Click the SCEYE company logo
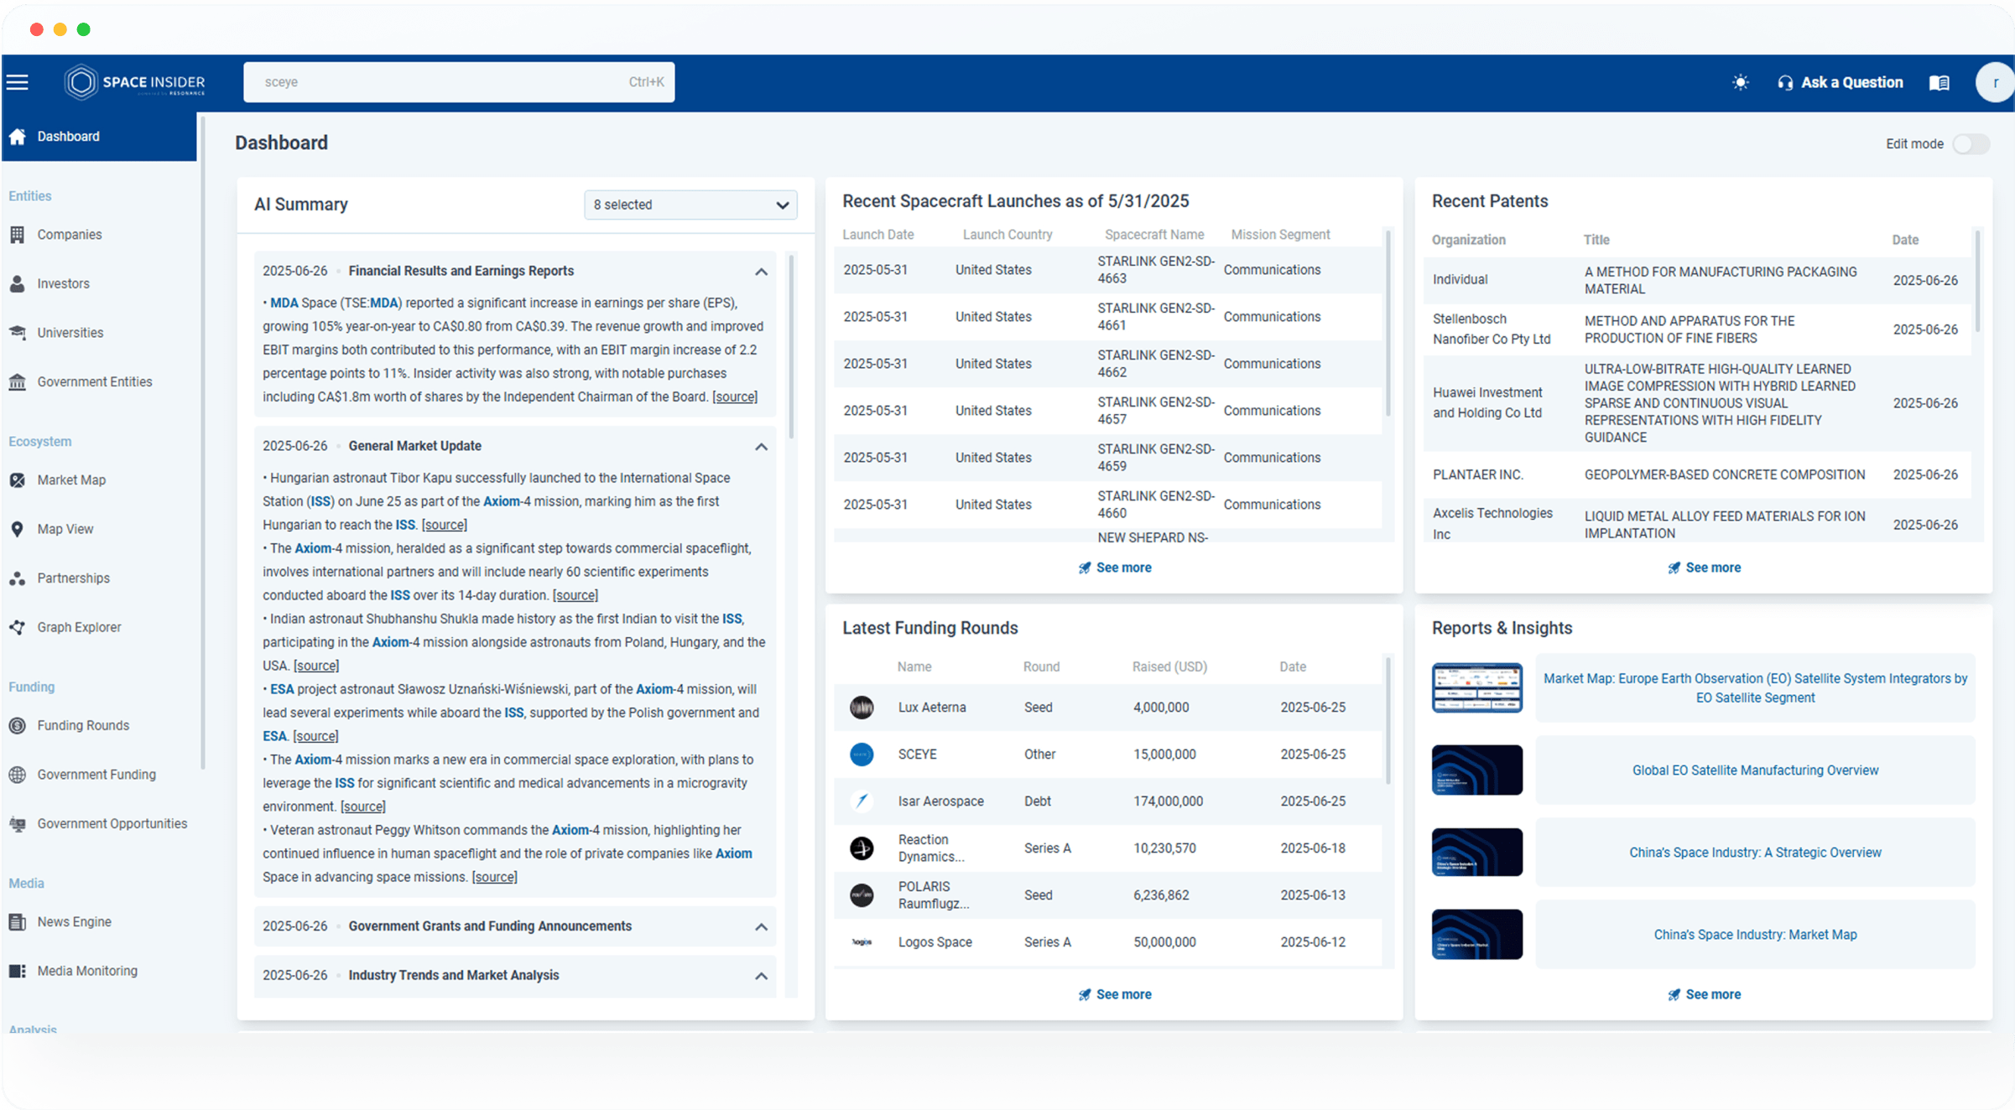The height and width of the screenshot is (1110, 2015). [x=862, y=755]
